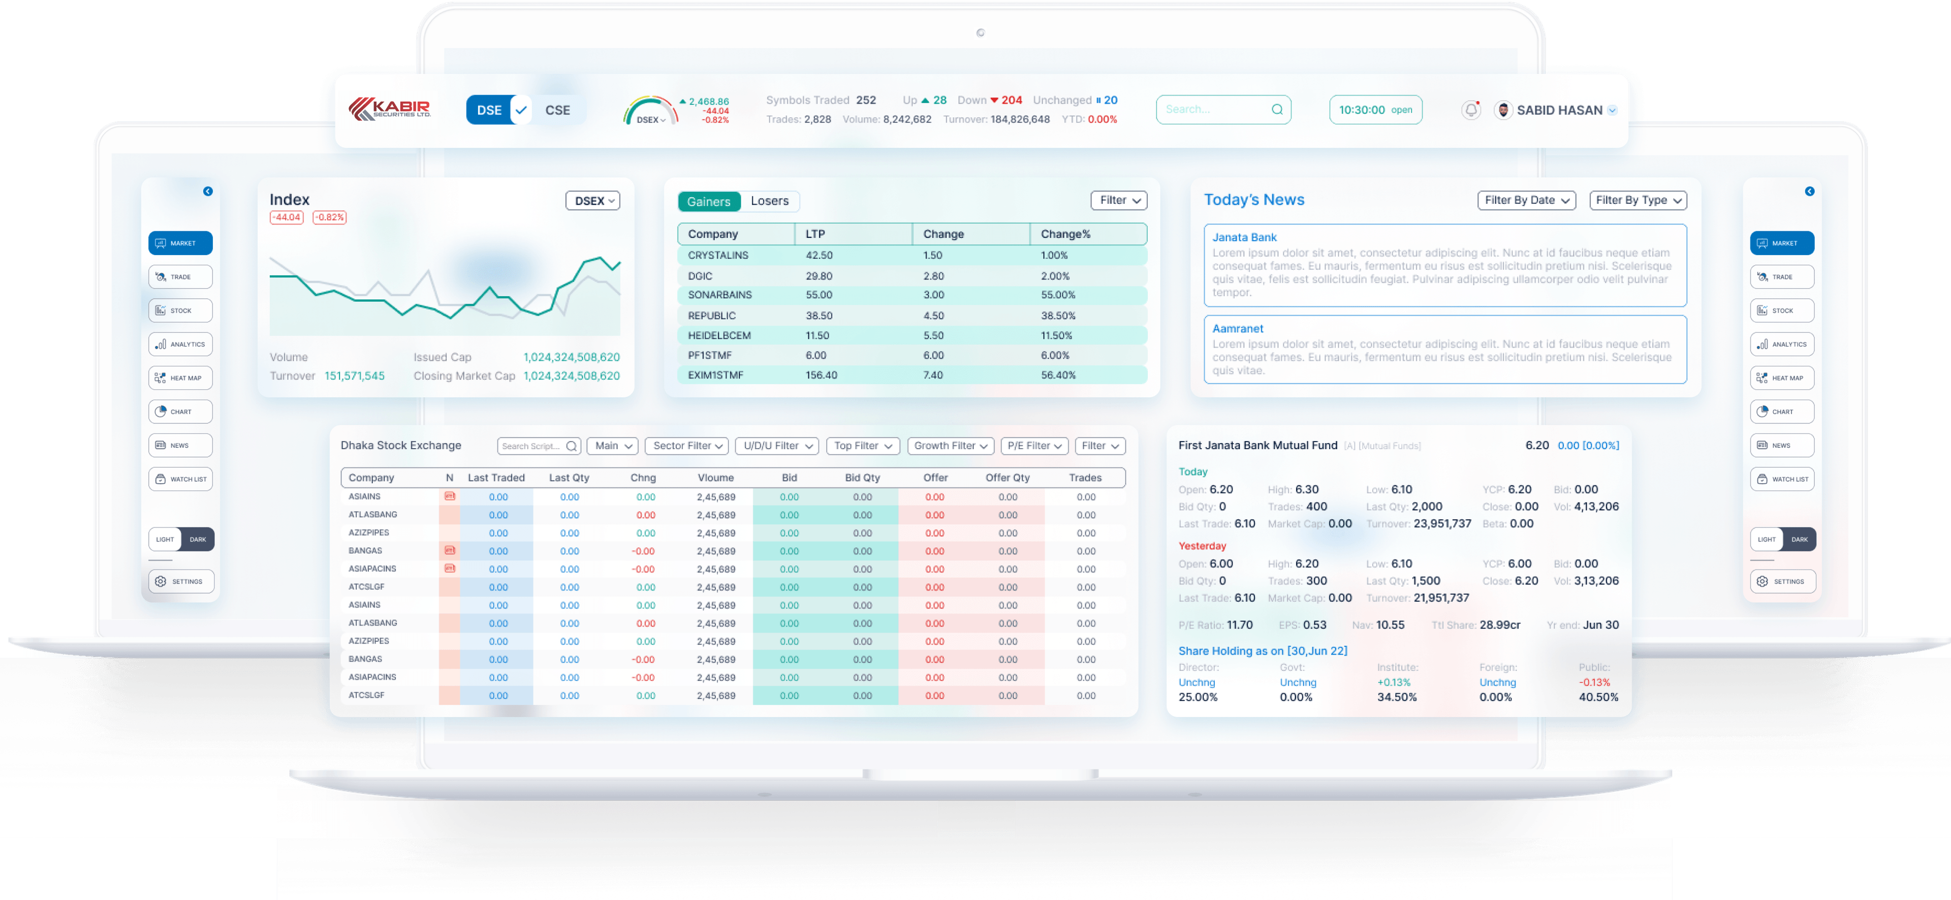Switch to the Losers tab
This screenshot has width=1951, height=900.
pyautogui.click(x=770, y=202)
